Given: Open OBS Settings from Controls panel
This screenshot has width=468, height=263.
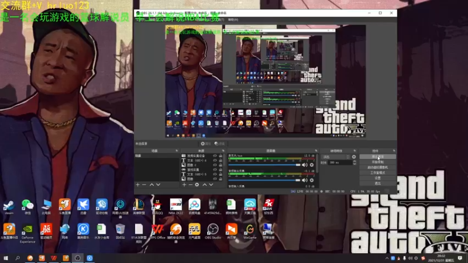Looking at the screenshot, I should pos(377,178).
